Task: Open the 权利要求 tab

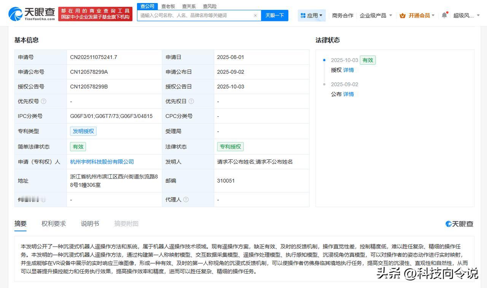Action: tap(54, 224)
